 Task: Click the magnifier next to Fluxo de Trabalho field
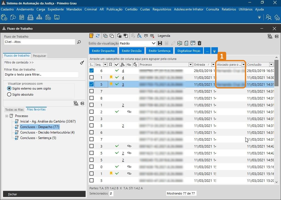click(79, 42)
